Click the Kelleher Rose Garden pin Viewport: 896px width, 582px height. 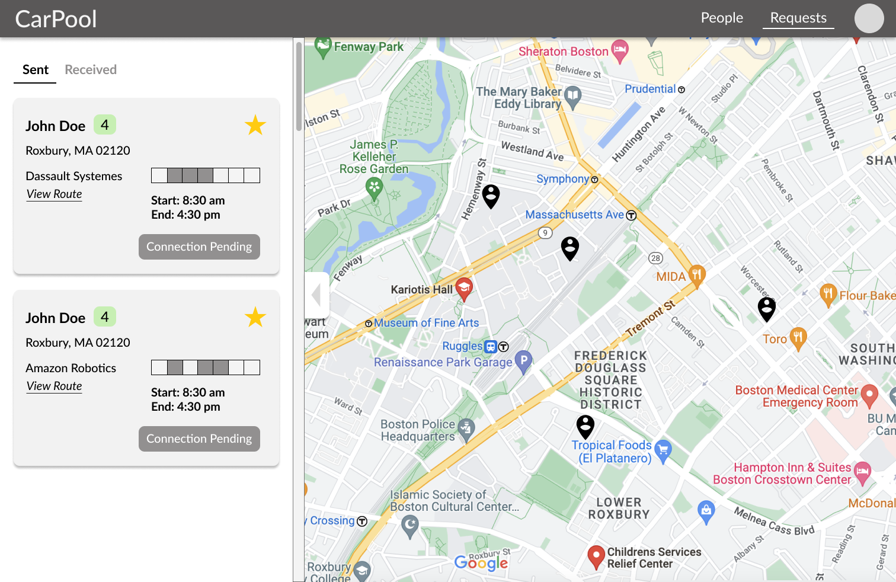coord(374,190)
